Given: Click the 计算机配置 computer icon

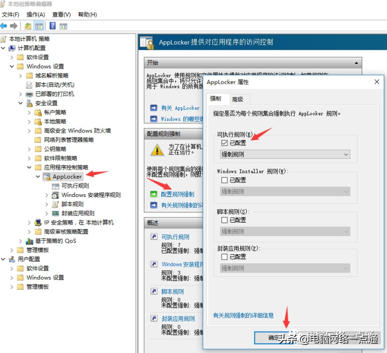Looking at the screenshot, I should tap(12, 48).
